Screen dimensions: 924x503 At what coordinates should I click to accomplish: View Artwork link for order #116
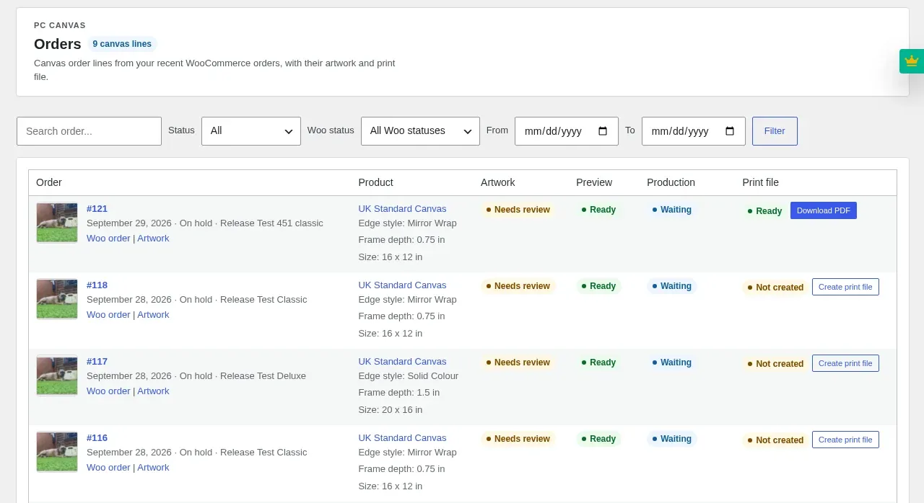coord(153,468)
